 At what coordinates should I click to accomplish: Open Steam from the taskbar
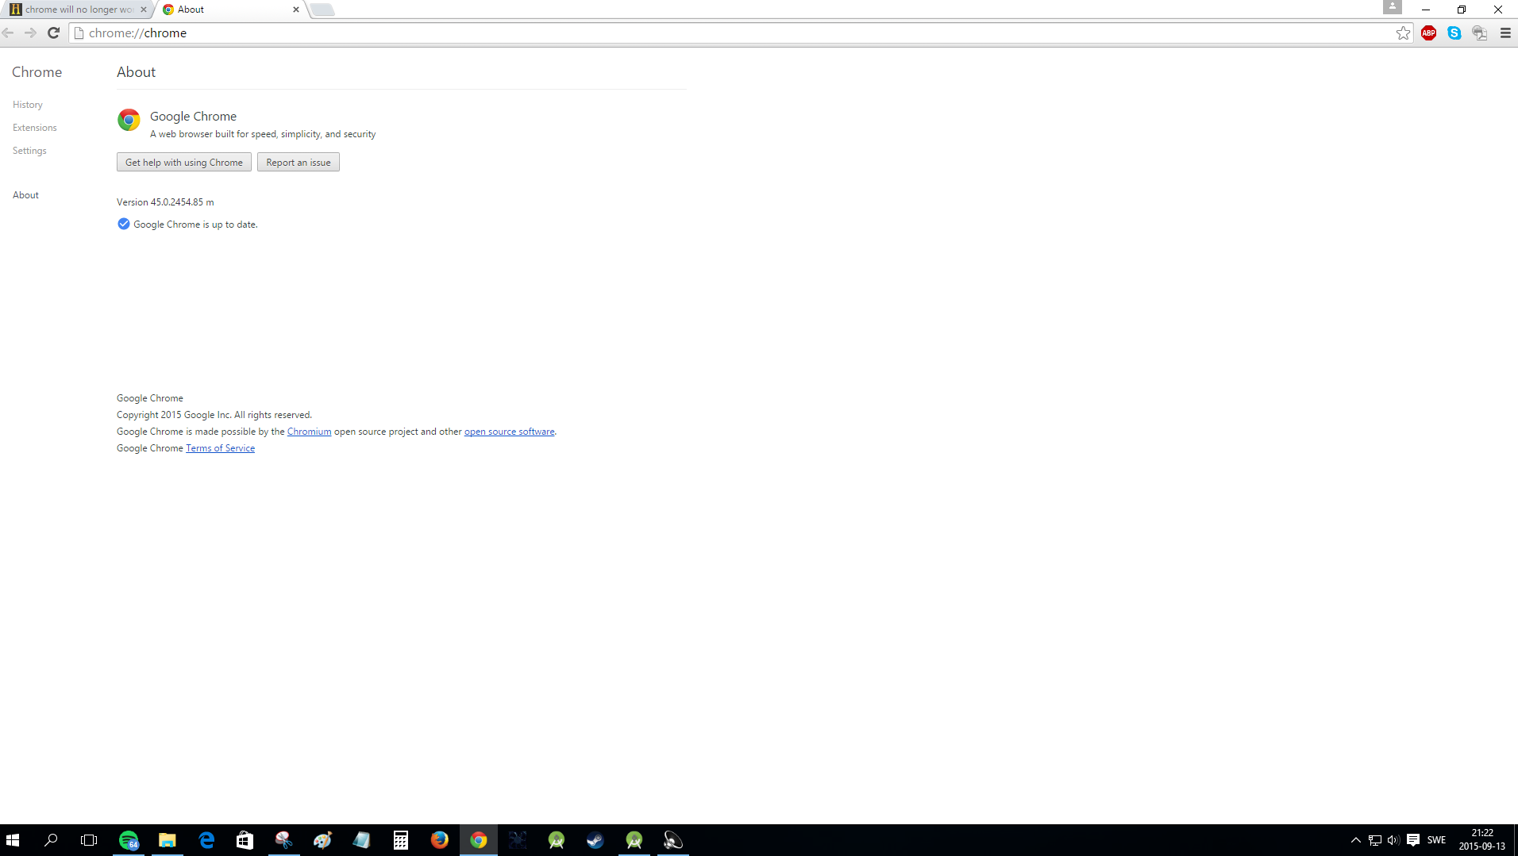tap(595, 840)
